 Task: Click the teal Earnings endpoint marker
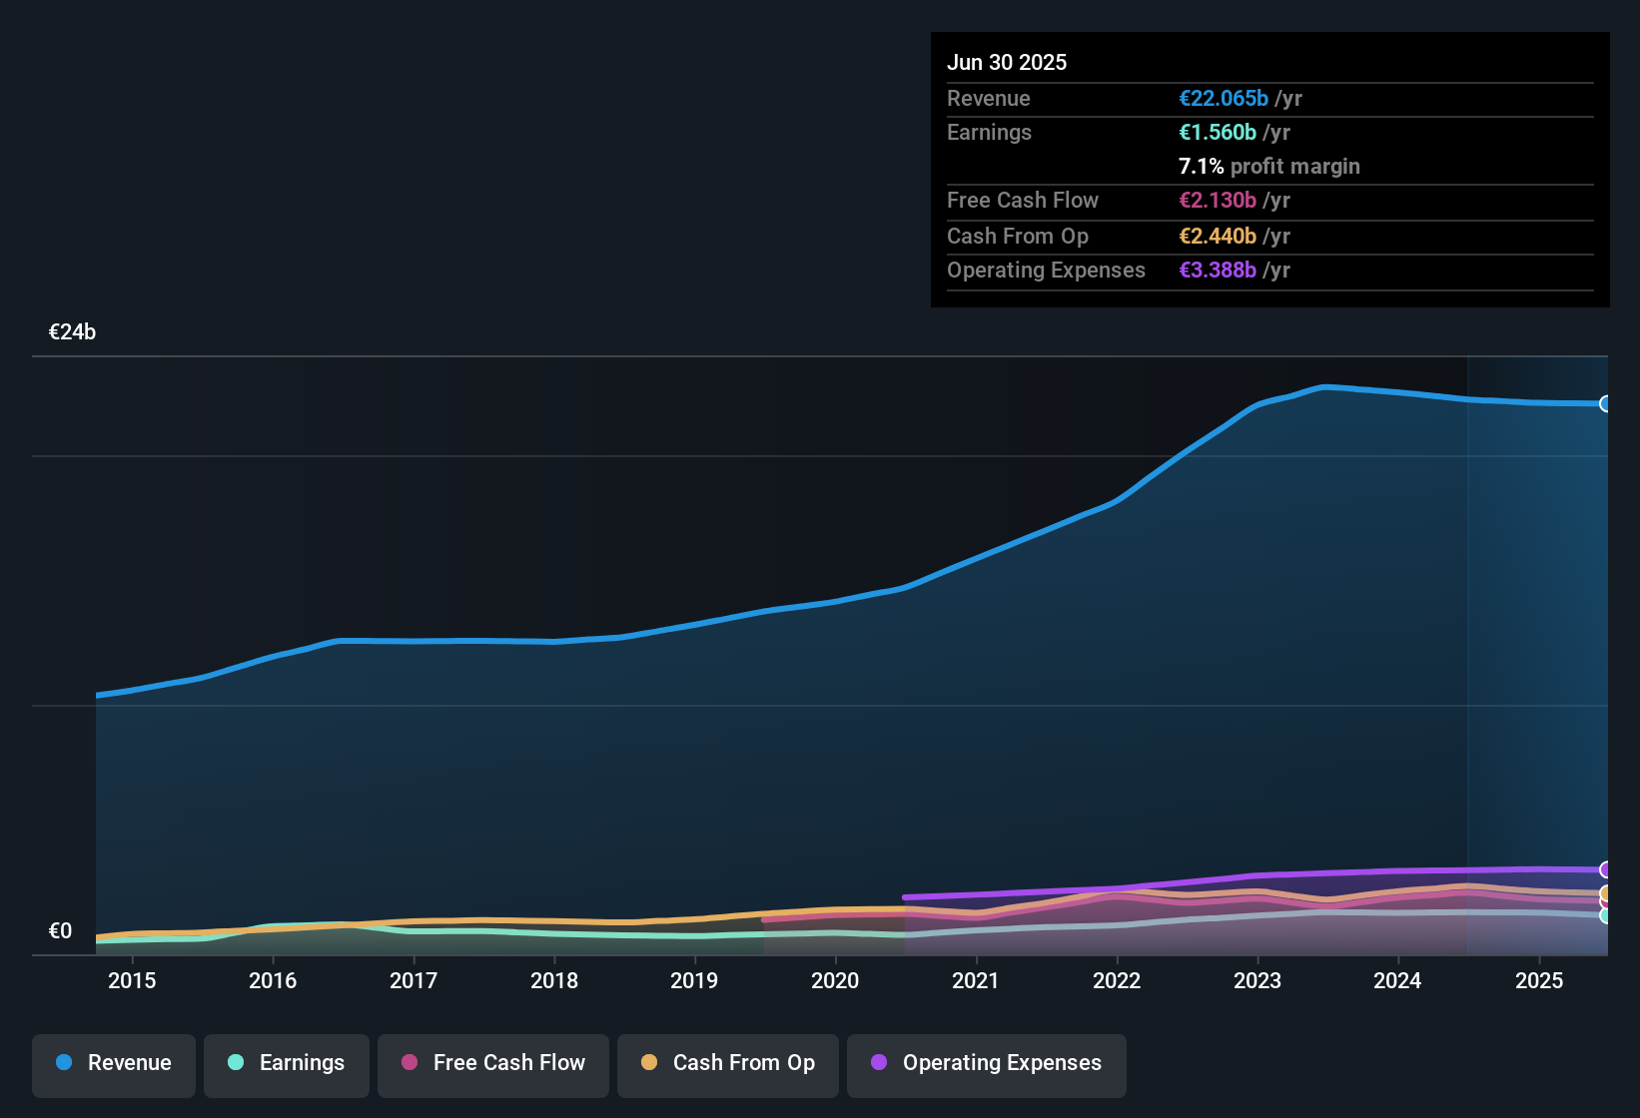pos(1604,915)
